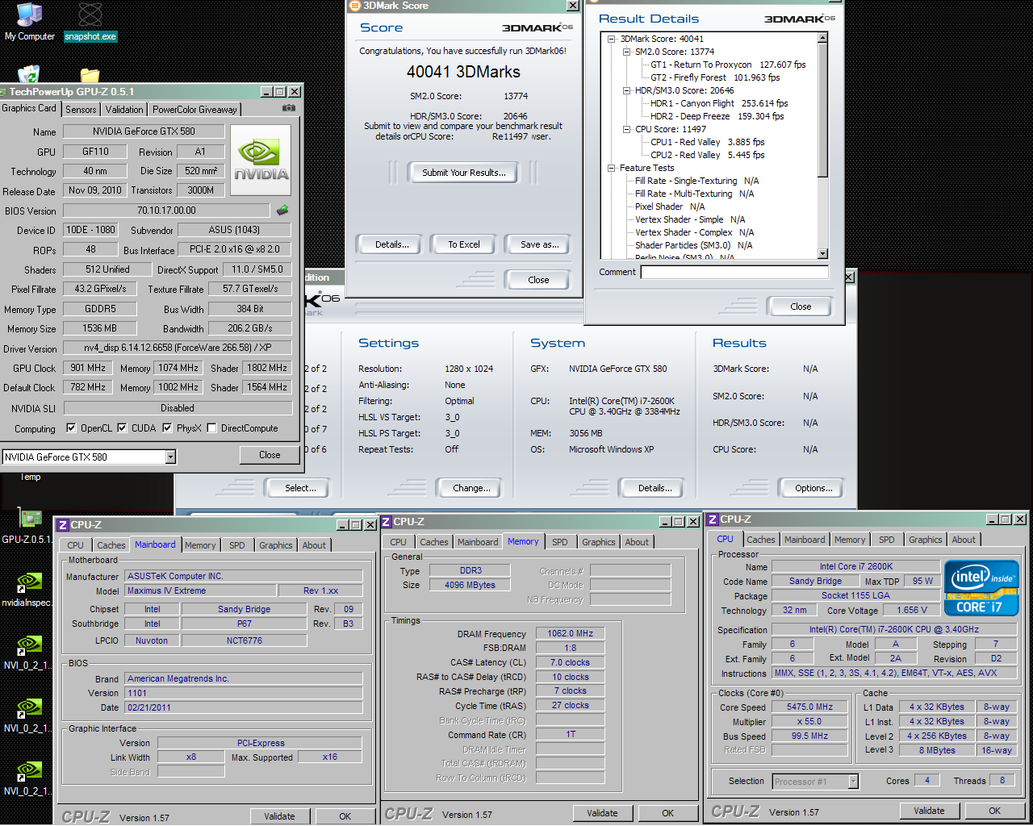Screen dimensions: 1033x826
Task: Open the nvidiaInspector desktop shortcut
Action: [x=29, y=589]
